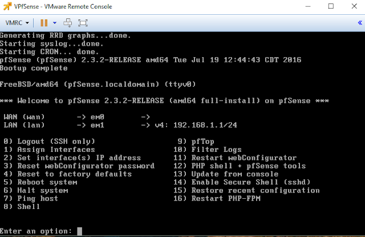Screen dimensions: 365x237
Task: Click the '7) Ping host' line
Action: point(31,199)
